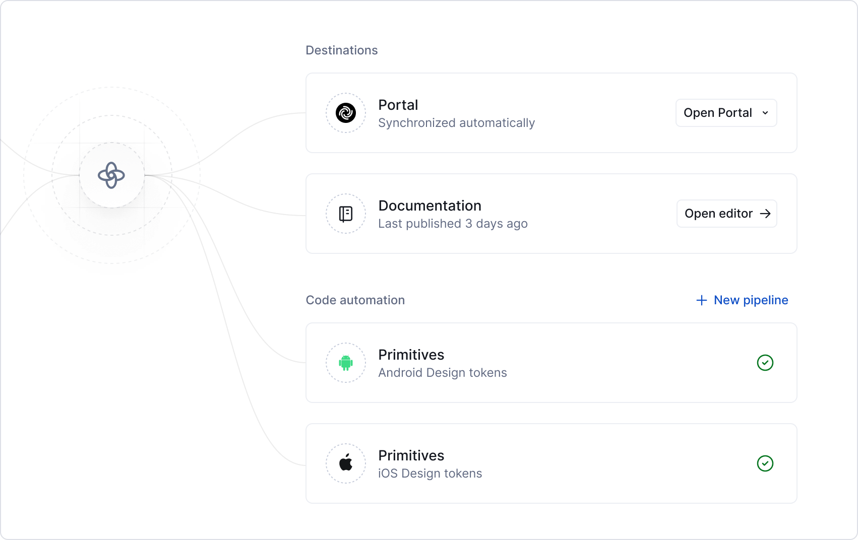Screen dimensions: 858x540
Task: Open the editor for Documentation
Action: pyautogui.click(x=726, y=214)
